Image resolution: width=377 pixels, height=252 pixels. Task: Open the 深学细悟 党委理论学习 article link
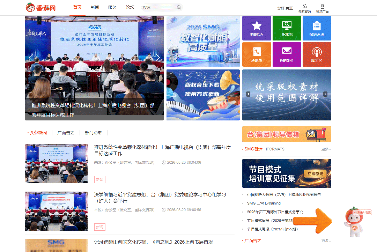pos(160,198)
